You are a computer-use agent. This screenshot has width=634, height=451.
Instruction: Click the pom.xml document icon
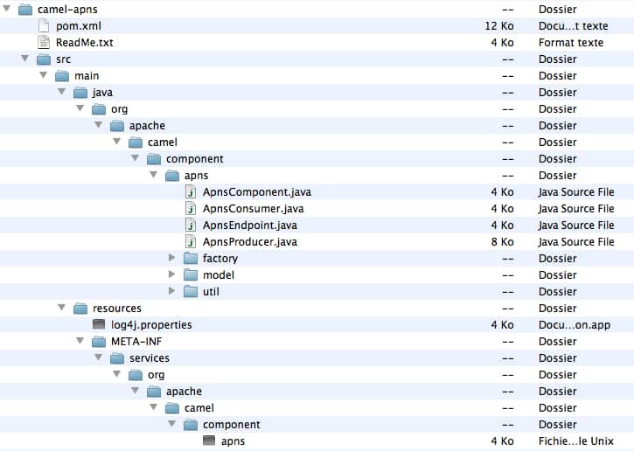pos(44,25)
